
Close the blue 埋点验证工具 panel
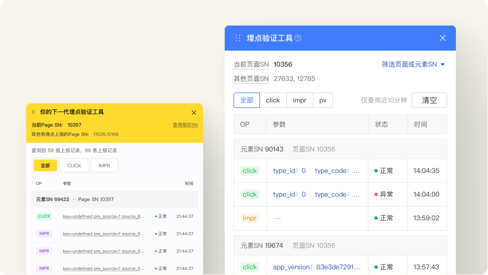click(442, 38)
